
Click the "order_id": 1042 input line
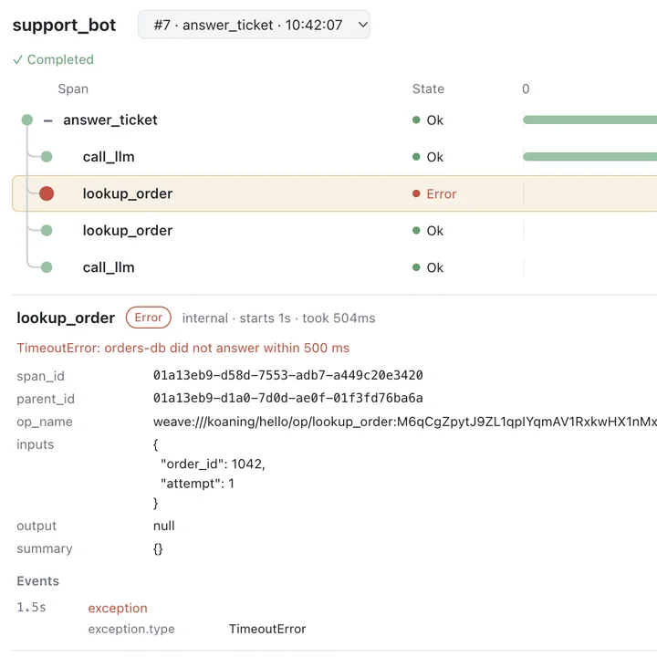point(213,464)
